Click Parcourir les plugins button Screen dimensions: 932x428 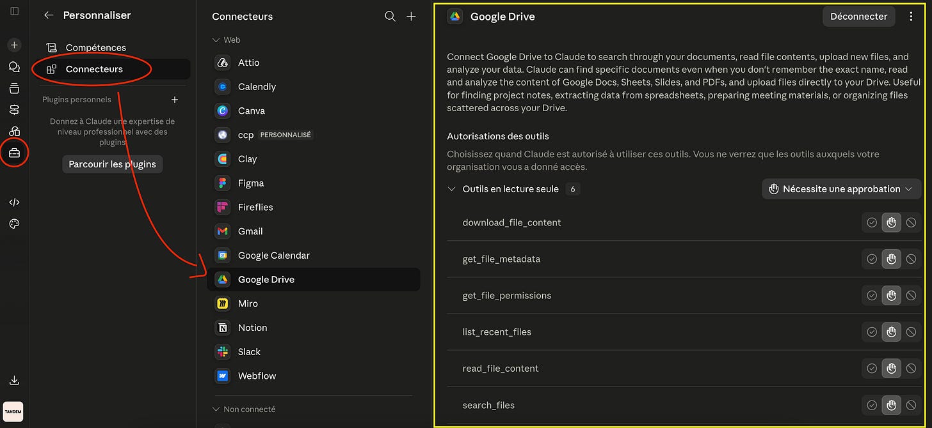(x=113, y=164)
